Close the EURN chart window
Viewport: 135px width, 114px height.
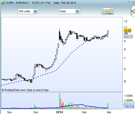133,3
